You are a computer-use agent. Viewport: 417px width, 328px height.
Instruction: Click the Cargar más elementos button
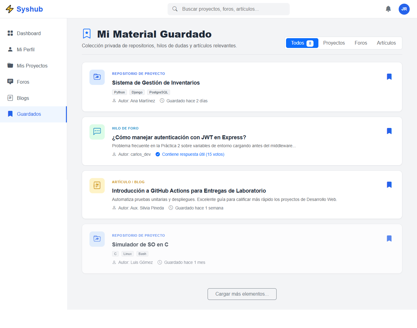(x=242, y=294)
